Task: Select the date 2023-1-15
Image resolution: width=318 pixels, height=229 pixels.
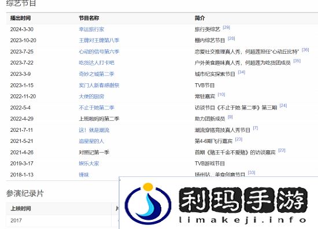Action: 22,86
